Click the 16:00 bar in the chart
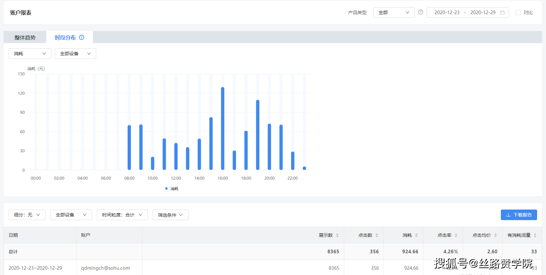The width and height of the screenshot is (546, 275). [x=223, y=128]
